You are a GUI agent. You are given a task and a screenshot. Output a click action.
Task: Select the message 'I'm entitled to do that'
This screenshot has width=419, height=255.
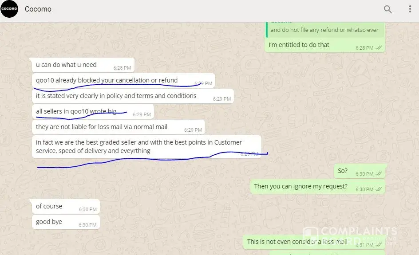(x=324, y=45)
